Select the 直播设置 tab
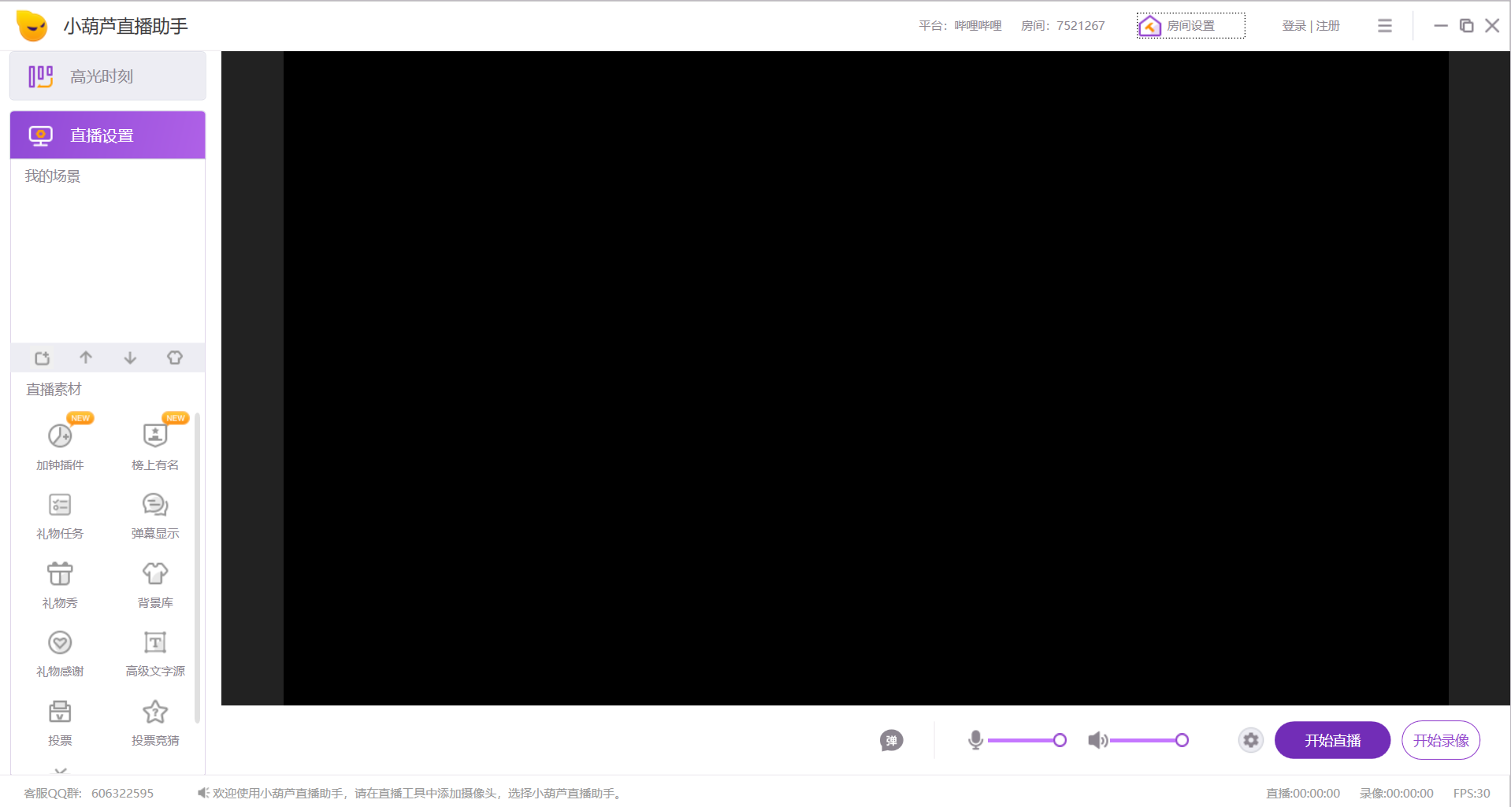Image resolution: width=1511 pixels, height=807 pixels. tap(108, 135)
